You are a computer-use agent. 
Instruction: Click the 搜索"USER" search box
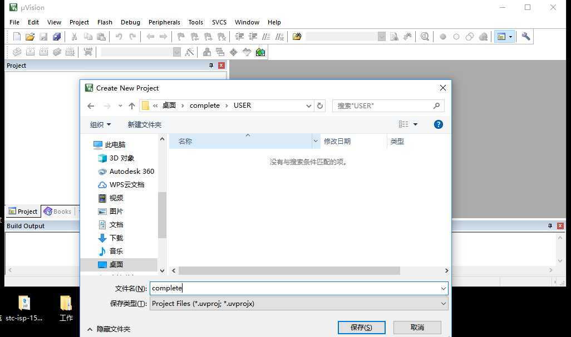point(388,105)
